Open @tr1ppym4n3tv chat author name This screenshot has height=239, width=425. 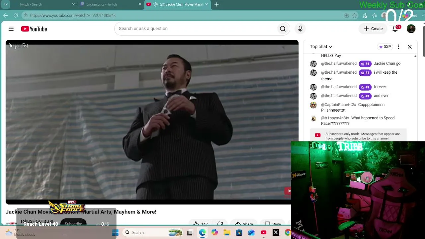[x=335, y=118]
